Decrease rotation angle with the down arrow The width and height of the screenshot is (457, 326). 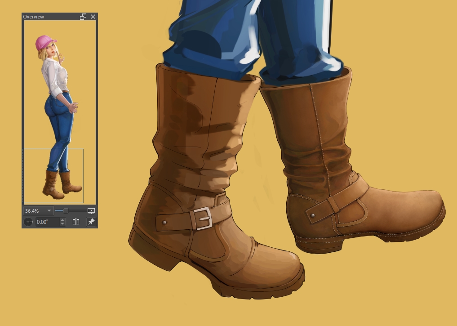(62, 224)
